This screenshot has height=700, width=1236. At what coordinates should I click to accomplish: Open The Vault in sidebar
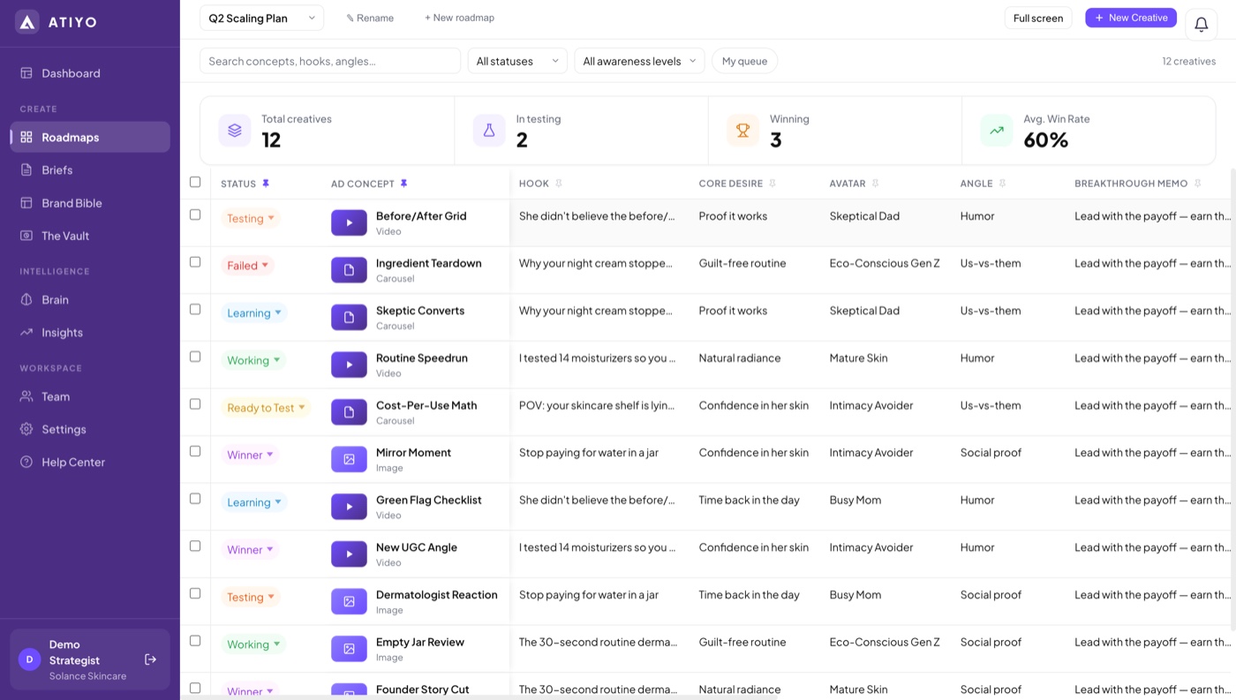pos(89,236)
